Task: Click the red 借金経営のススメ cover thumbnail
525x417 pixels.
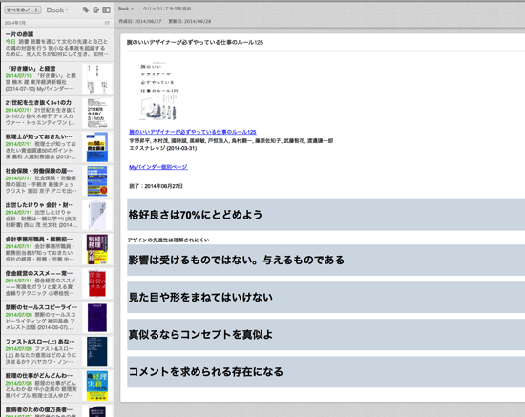Action: click(x=97, y=283)
